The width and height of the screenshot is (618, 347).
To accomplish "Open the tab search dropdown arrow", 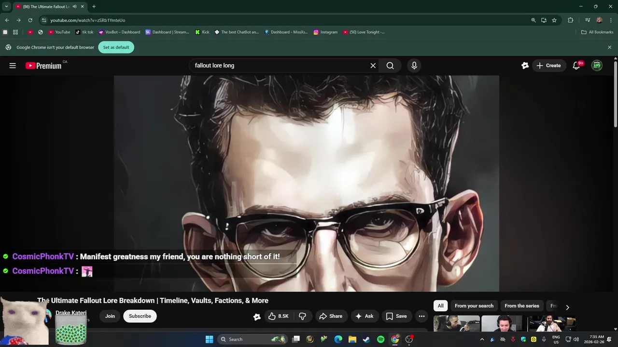I will pos(6,6).
